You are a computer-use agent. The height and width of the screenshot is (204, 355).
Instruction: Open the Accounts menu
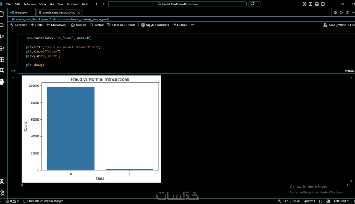2,181
